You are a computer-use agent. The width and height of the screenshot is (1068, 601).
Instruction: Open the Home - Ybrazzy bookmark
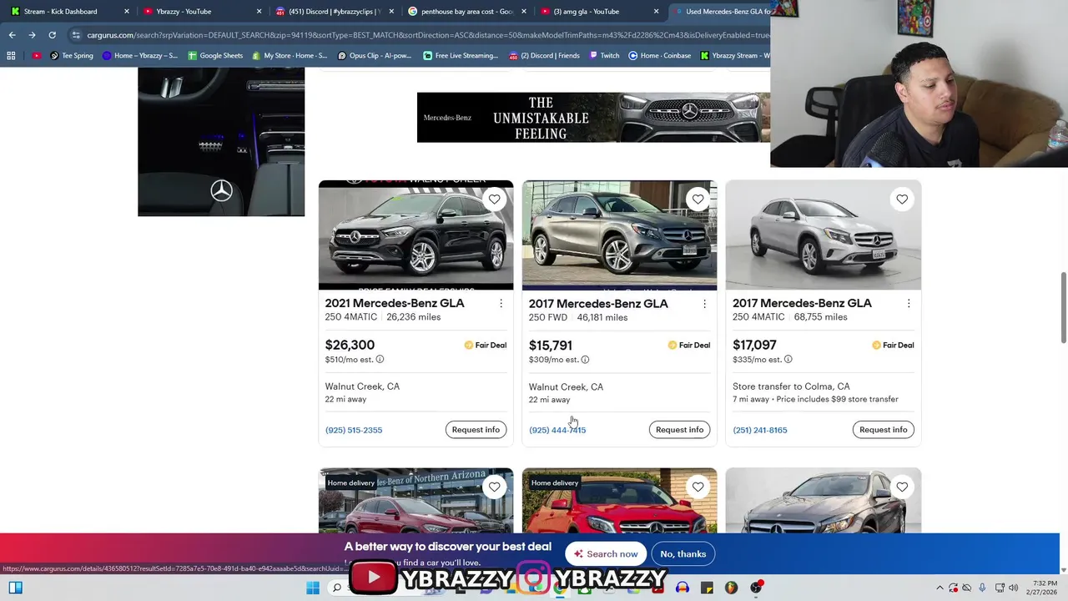140,56
